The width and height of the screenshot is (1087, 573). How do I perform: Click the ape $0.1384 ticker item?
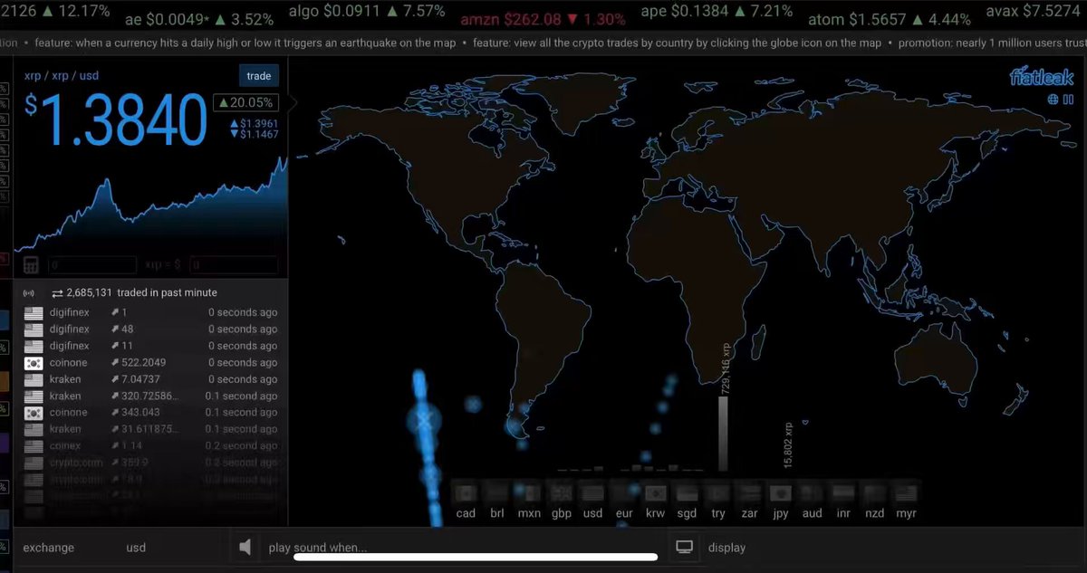coord(717,13)
